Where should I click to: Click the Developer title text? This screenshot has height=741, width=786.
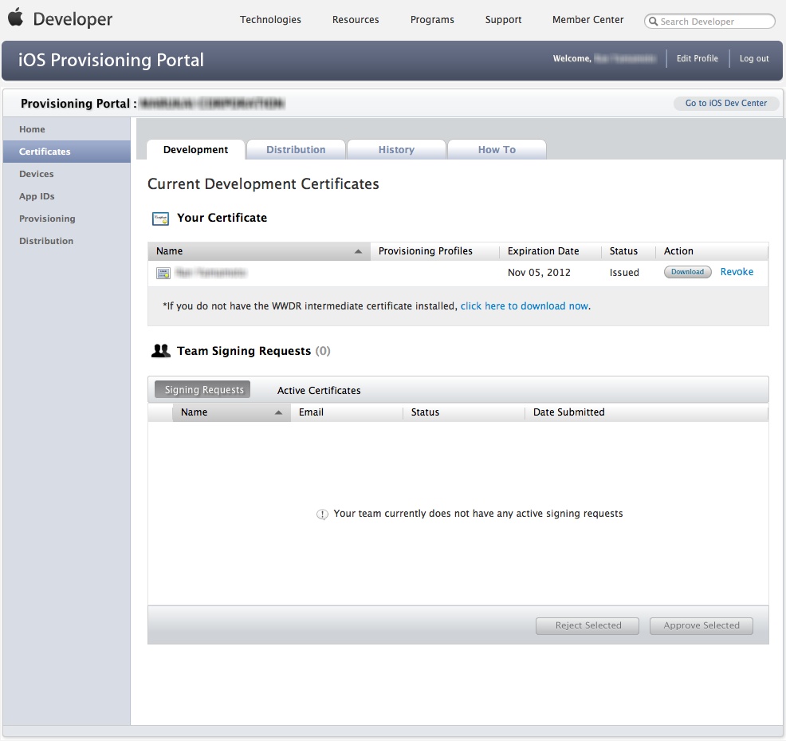(x=73, y=19)
